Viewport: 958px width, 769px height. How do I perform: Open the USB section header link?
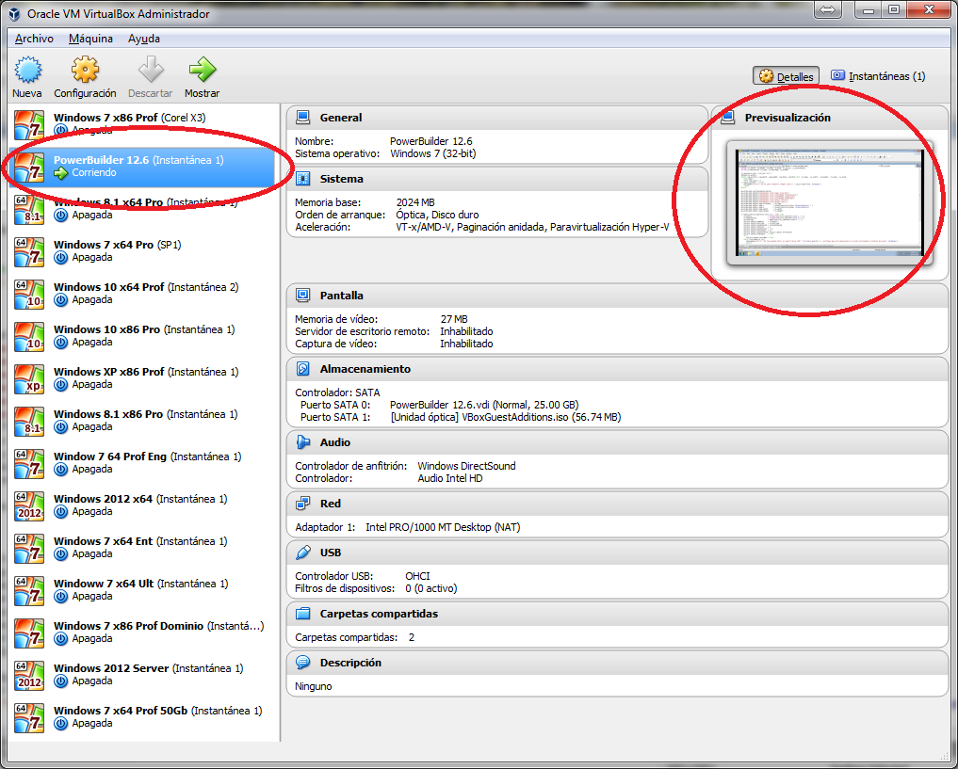click(331, 553)
